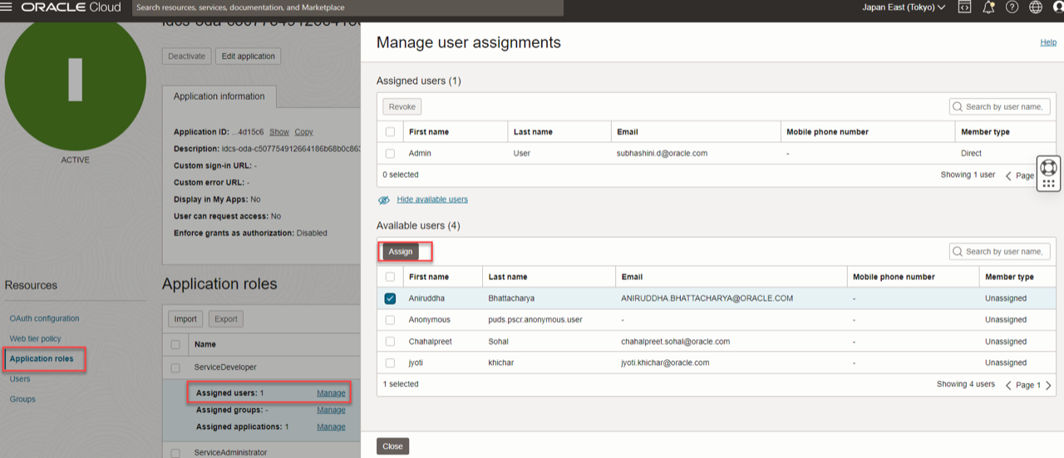Open OAuth configuration in Resources
Image resolution: width=1064 pixels, height=458 pixels.
44,318
